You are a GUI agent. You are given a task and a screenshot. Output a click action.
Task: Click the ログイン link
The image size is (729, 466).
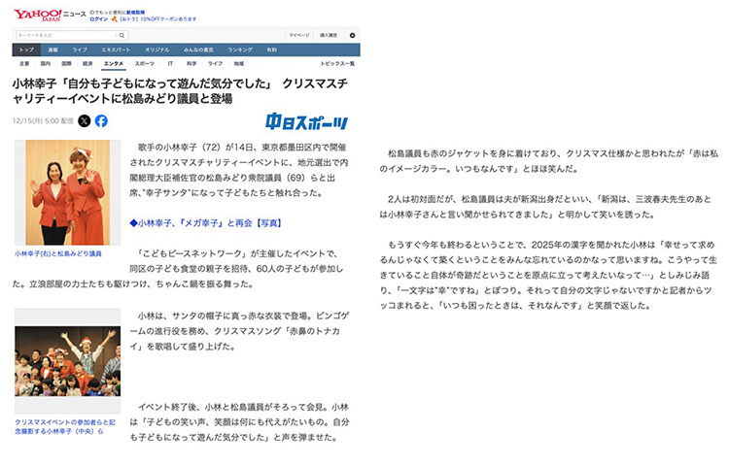point(99,18)
